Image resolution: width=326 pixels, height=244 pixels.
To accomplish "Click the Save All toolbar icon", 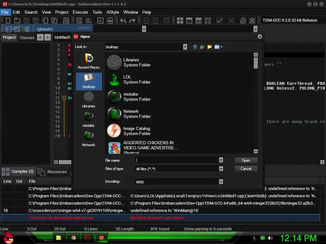I will tap(36, 20).
